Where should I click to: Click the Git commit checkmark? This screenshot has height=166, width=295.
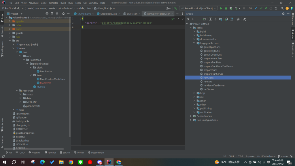(261, 8)
